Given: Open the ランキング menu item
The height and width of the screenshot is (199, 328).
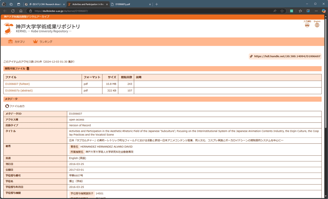Looking at the screenshot, I should [x=46, y=42].
